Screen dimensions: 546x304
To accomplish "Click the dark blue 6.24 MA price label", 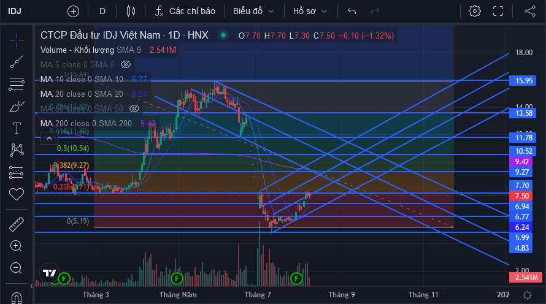I will (521, 227).
